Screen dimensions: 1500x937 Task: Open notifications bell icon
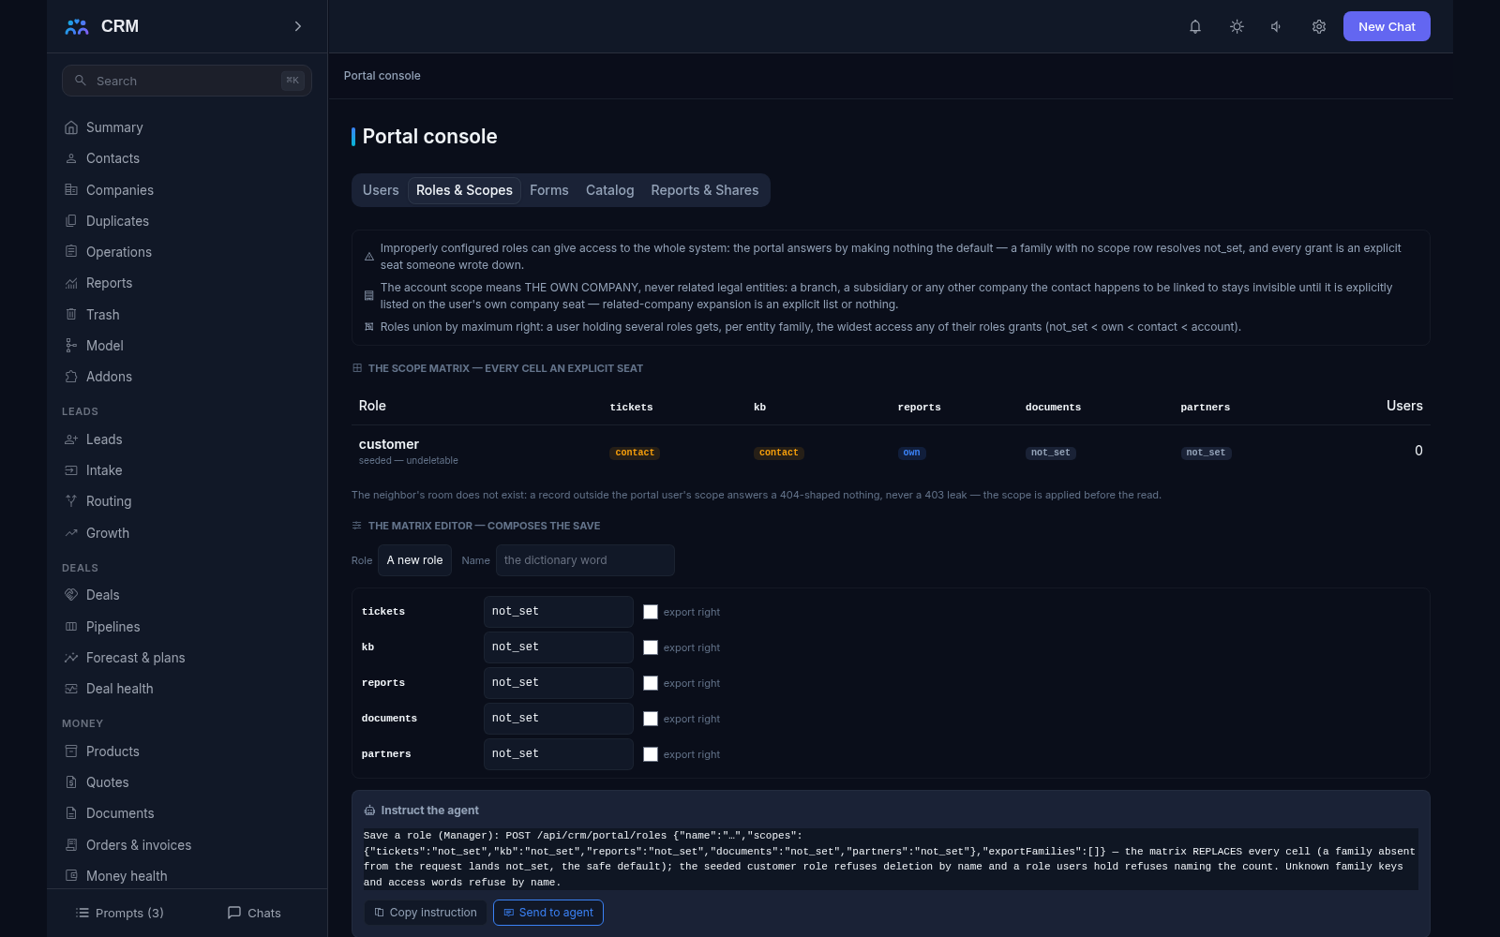point(1195,26)
